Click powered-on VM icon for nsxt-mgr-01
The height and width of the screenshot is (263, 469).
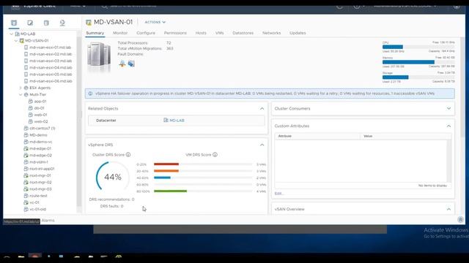tap(26, 175)
